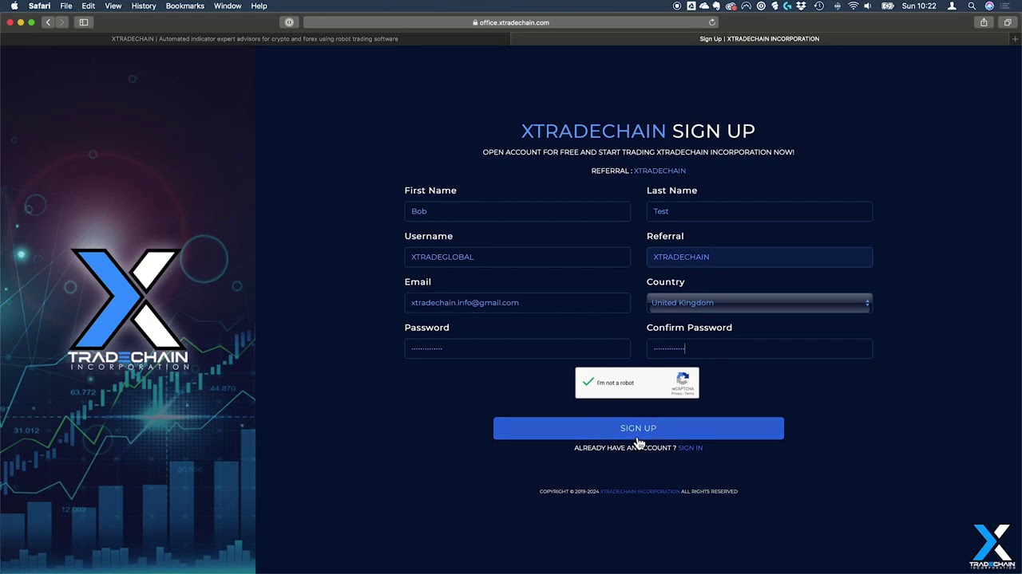The width and height of the screenshot is (1022, 574).
Task: Open Time Machine menu bar icon
Action: pos(818,6)
